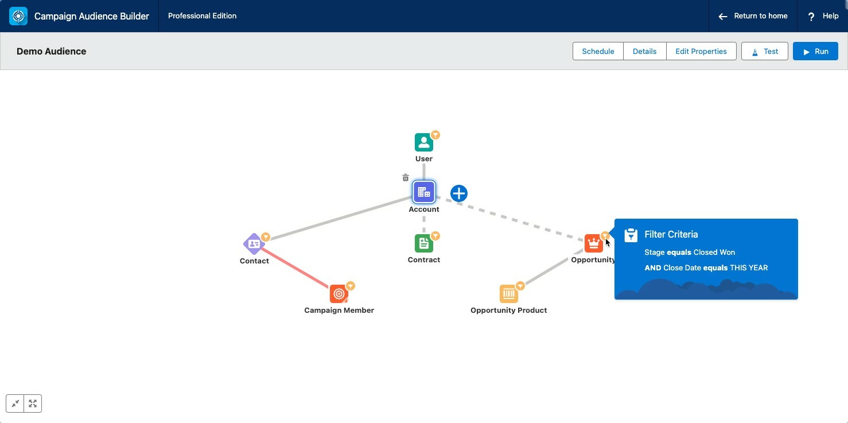Click the collapse-view arrows control at bottom left
Viewport: 848px width, 423px height.
click(x=15, y=403)
